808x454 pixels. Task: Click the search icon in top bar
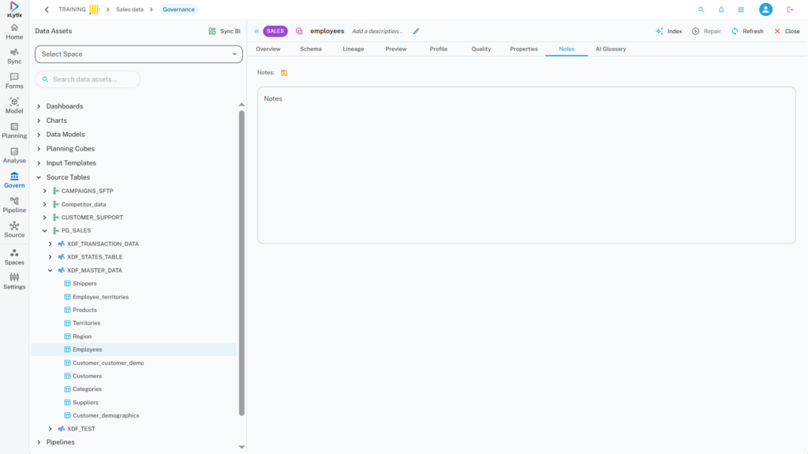(701, 9)
